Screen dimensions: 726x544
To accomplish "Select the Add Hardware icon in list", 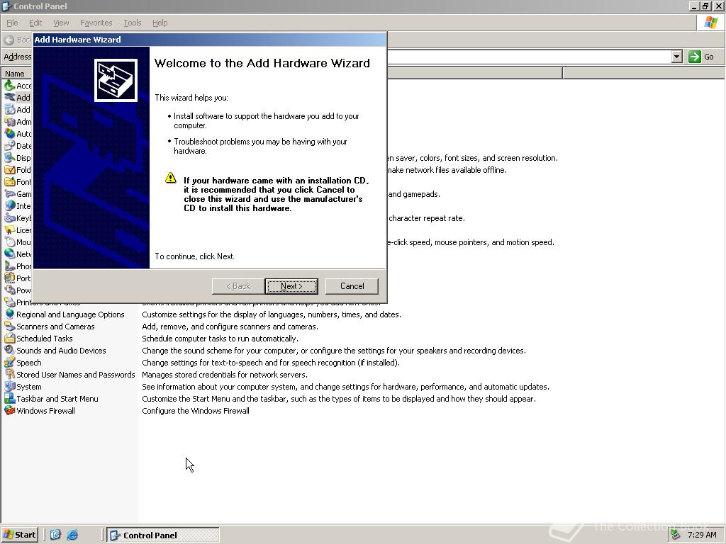I will pos(10,97).
